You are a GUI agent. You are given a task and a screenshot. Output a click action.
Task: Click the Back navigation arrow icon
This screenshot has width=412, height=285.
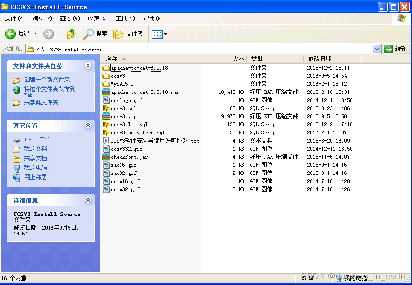click(x=10, y=34)
